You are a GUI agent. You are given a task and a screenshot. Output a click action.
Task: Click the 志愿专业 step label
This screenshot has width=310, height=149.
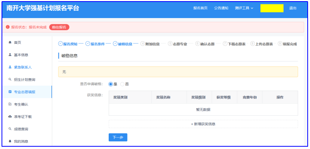(180, 44)
